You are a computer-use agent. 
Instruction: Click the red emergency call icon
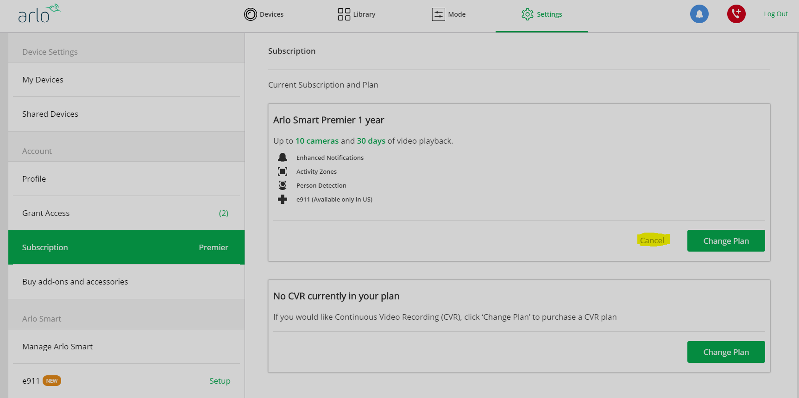[736, 14]
